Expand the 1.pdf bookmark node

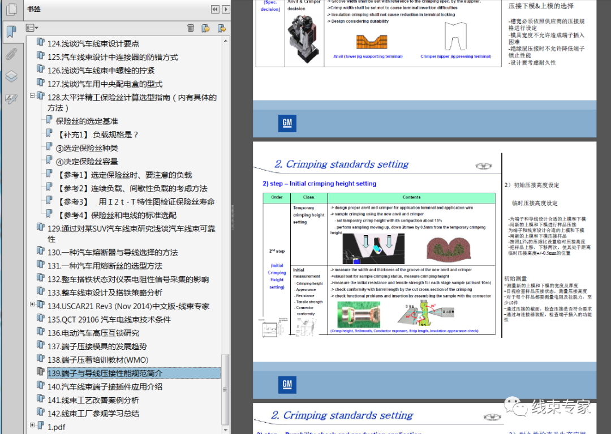(x=33, y=425)
